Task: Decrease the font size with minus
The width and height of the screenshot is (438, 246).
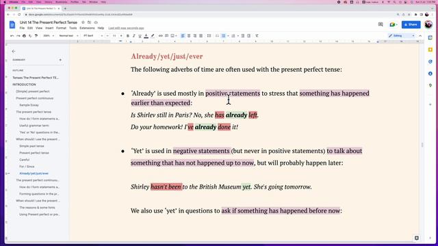Action: (107, 36)
